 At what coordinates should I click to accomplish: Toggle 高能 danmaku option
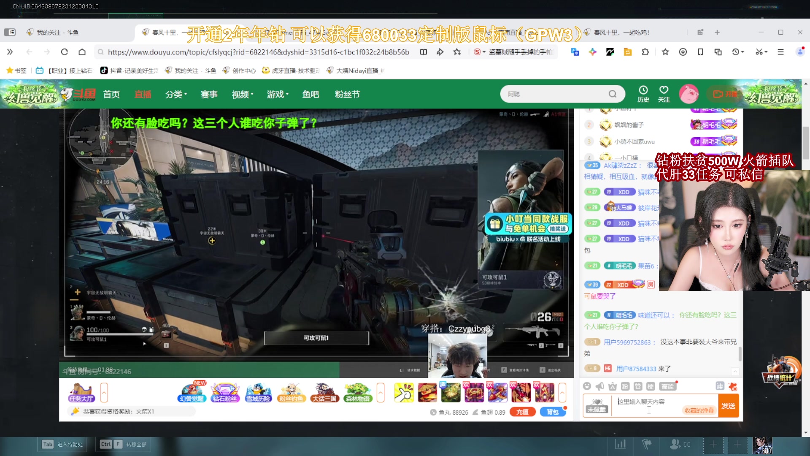(667, 386)
